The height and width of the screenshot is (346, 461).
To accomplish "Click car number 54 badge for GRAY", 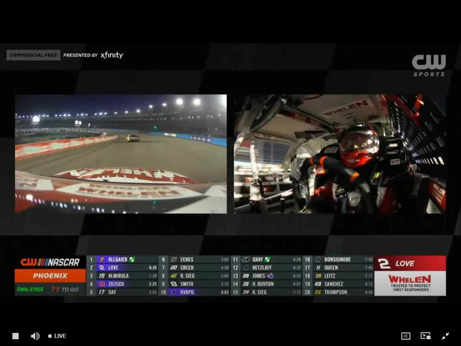I will [x=246, y=259].
